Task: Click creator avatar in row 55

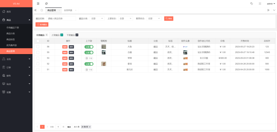Action: (x=185, y=52)
